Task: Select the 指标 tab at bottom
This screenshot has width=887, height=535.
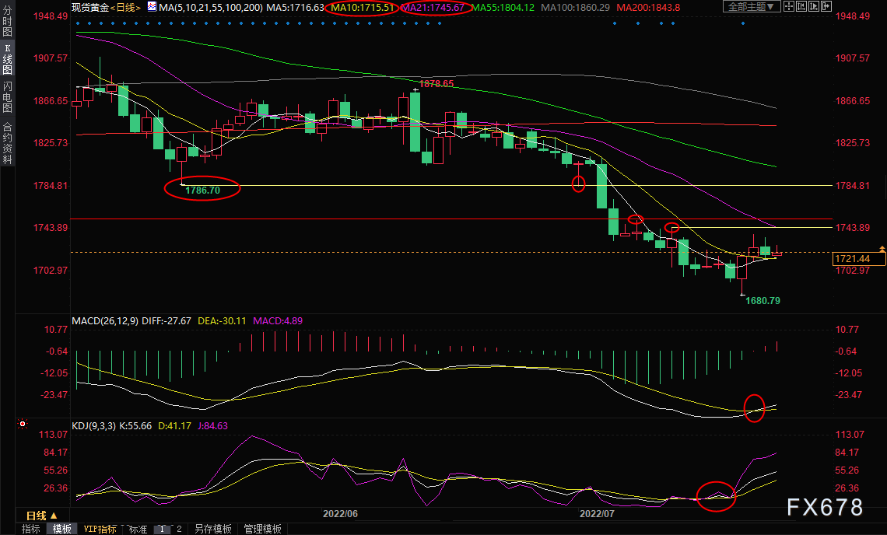Action: pos(31,529)
